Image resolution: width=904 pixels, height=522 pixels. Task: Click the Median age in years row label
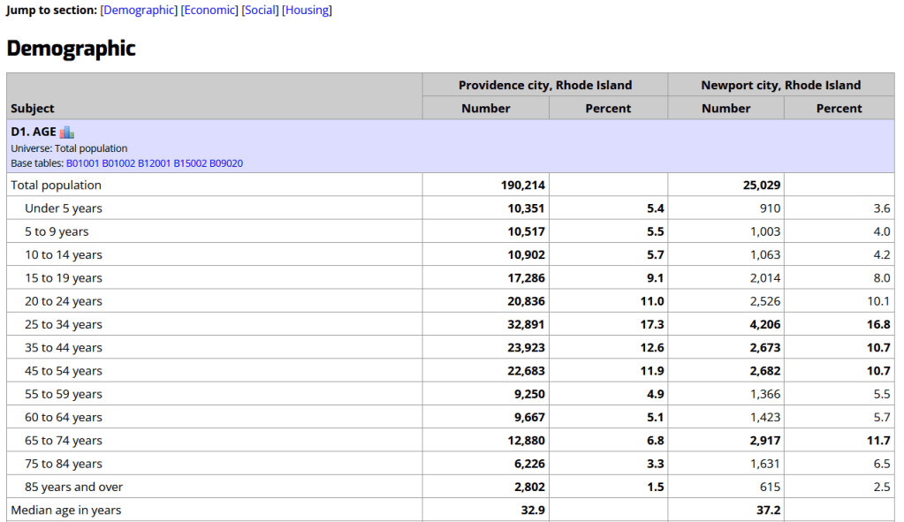(x=66, y=511)
